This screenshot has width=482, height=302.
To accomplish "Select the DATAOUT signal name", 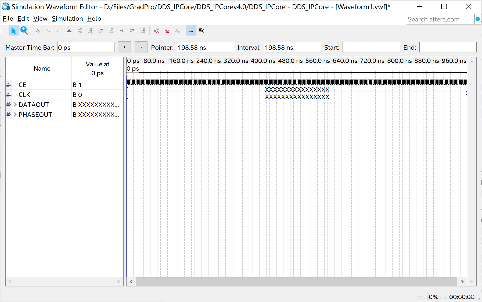I will point(34,105).
